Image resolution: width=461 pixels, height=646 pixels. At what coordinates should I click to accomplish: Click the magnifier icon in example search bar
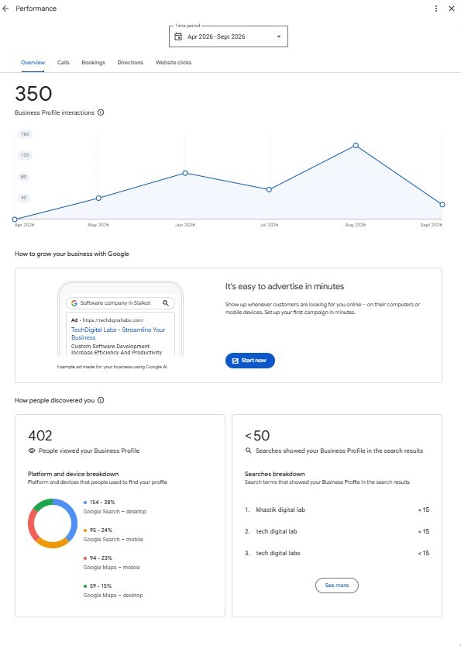[166, 303]
